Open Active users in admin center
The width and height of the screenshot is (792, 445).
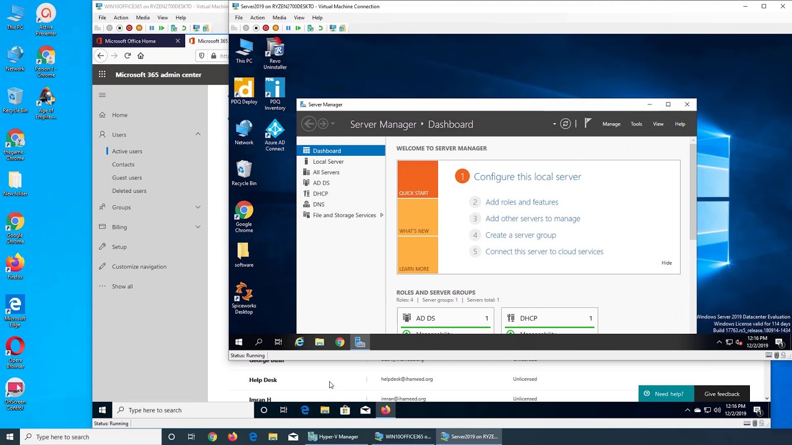pos(127,151)
